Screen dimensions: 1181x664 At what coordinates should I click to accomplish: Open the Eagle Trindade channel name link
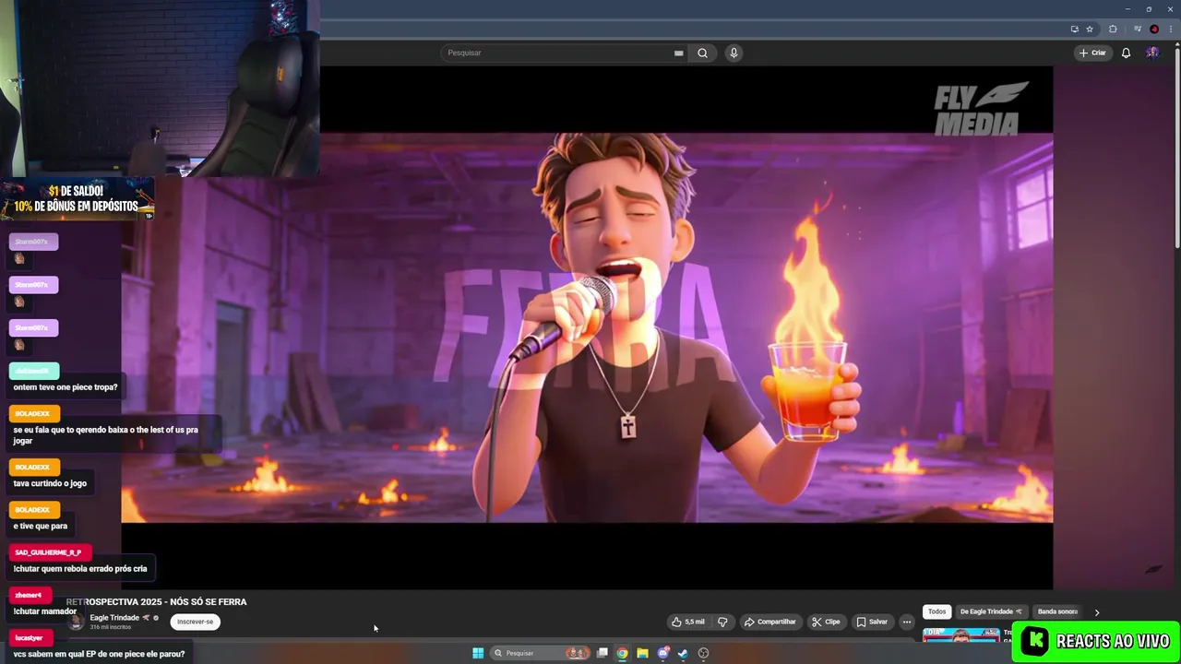[x=114, y=618]
